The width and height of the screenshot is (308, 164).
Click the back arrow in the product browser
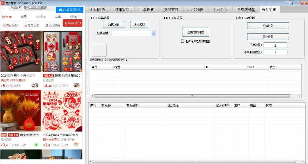click(x=4, y=7)
